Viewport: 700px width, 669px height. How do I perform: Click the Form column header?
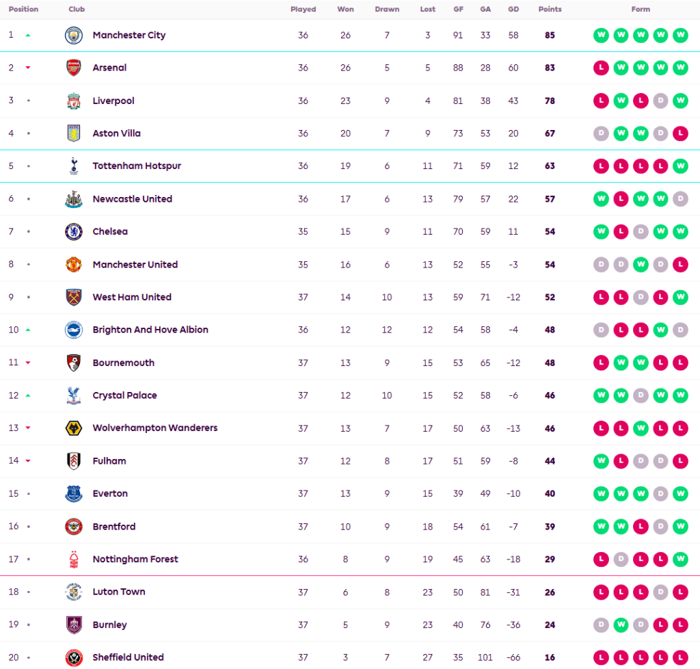[641, 10]
